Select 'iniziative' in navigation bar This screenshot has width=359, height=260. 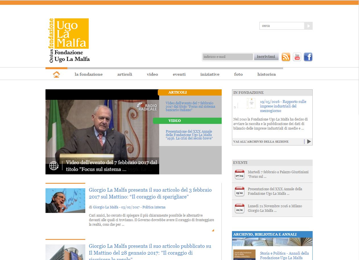pyautogui.click(x=210, y=74)
